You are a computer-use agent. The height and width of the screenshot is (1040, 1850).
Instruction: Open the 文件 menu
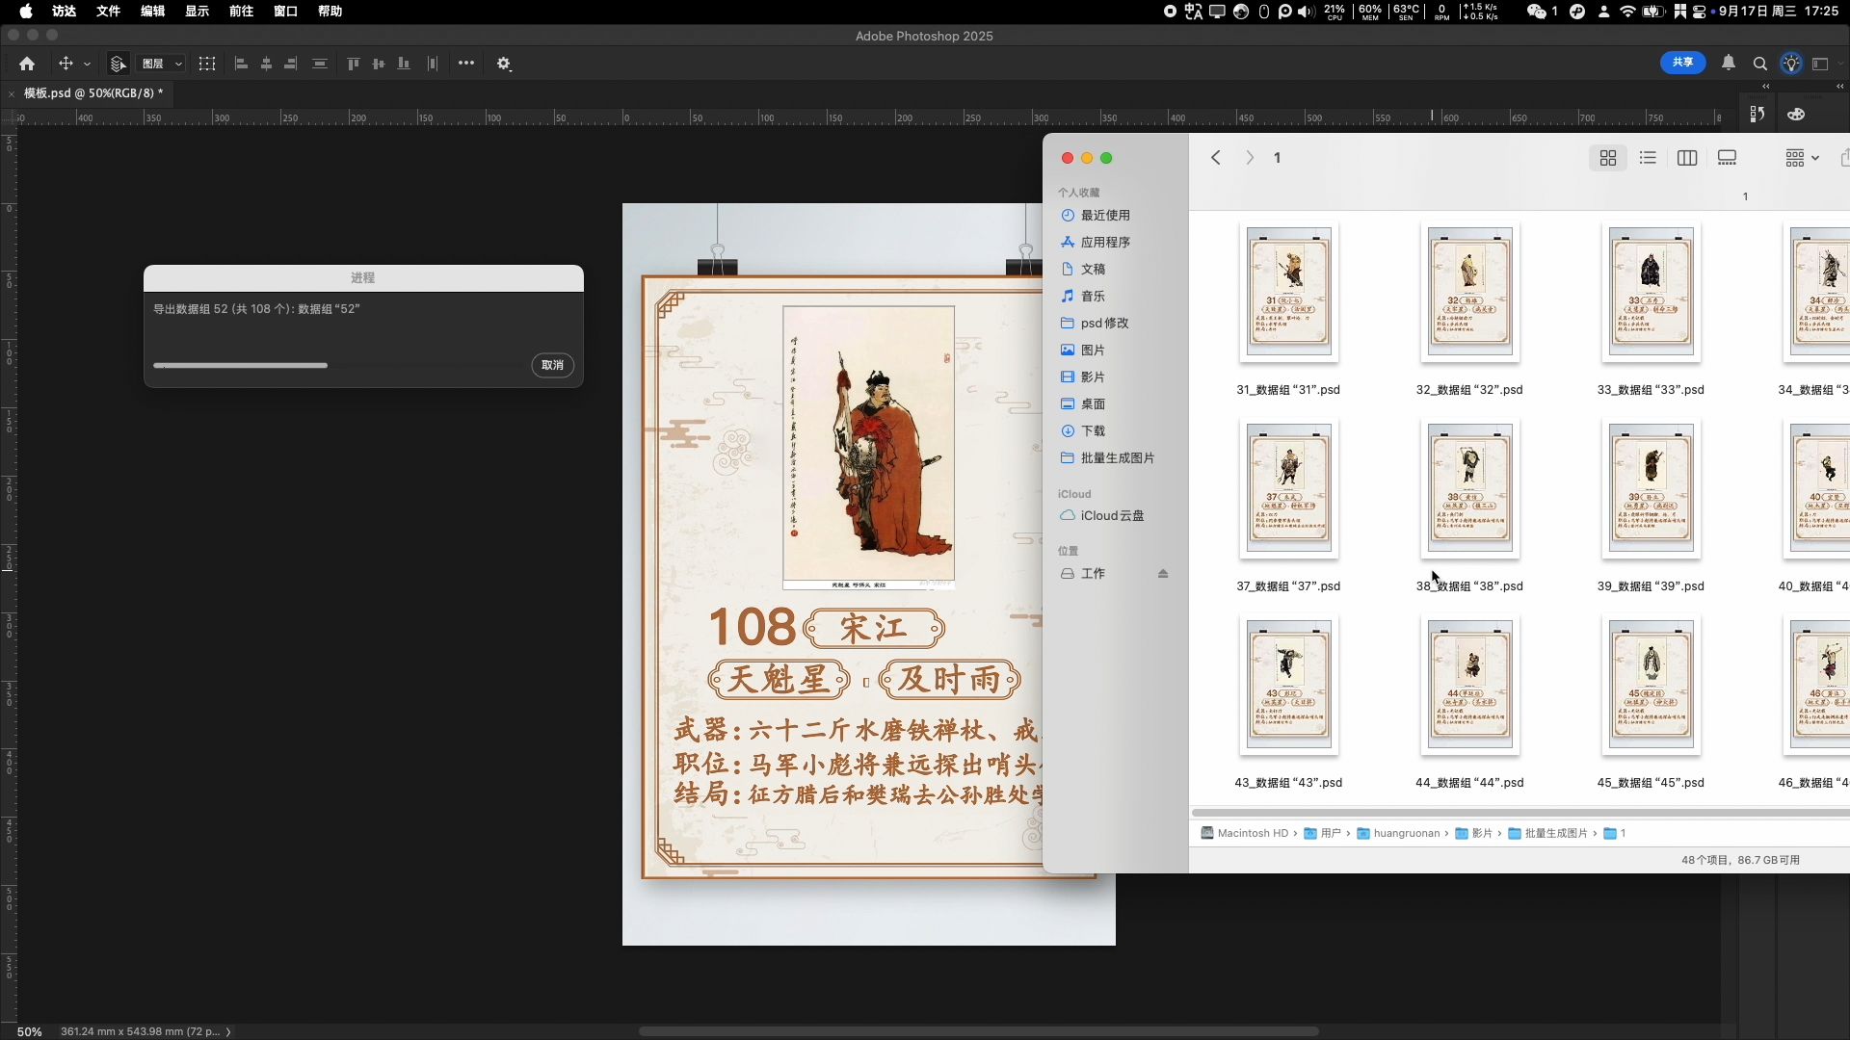(108, 12)
